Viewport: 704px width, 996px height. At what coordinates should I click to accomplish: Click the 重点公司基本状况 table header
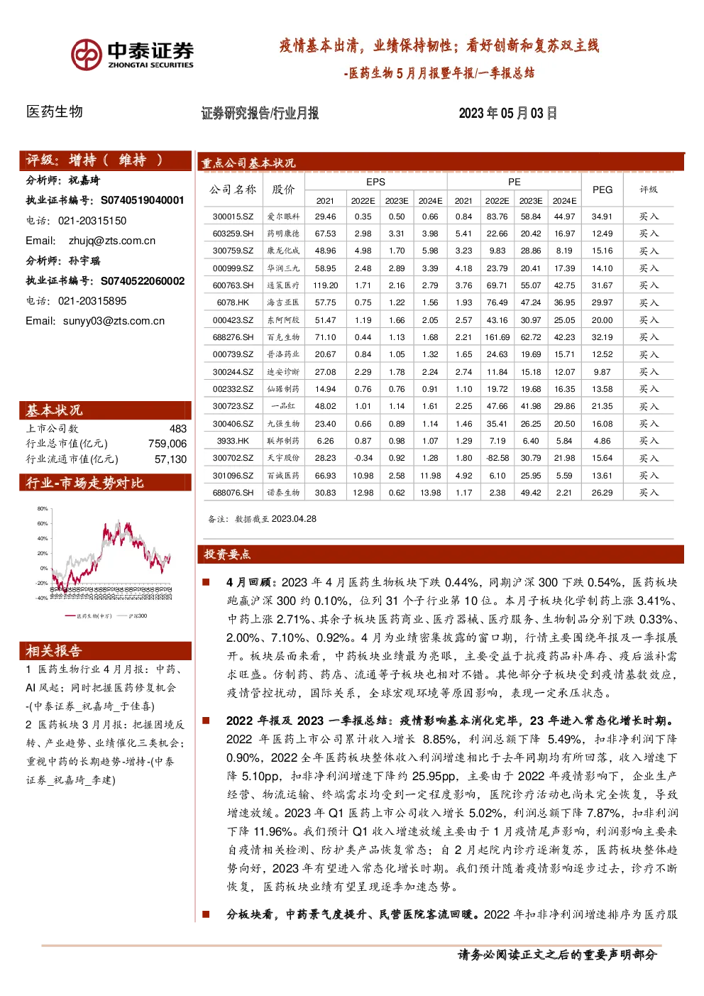tap(441, 163)
